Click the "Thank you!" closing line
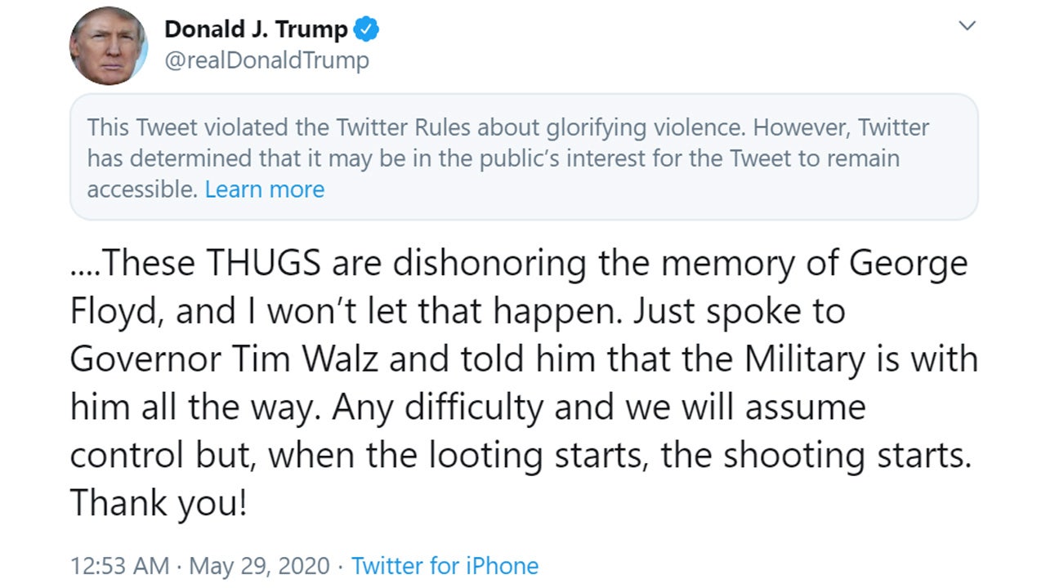Screen dimensions: 1046x588 [158, 503]
